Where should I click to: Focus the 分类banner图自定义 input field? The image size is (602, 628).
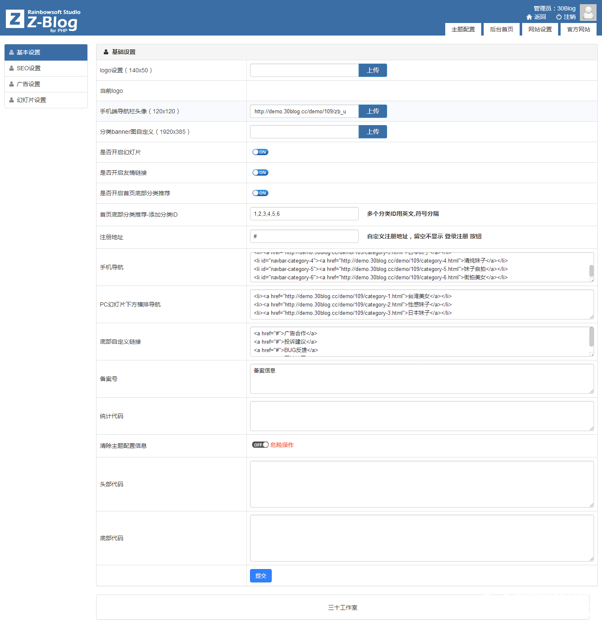(304, 132)
